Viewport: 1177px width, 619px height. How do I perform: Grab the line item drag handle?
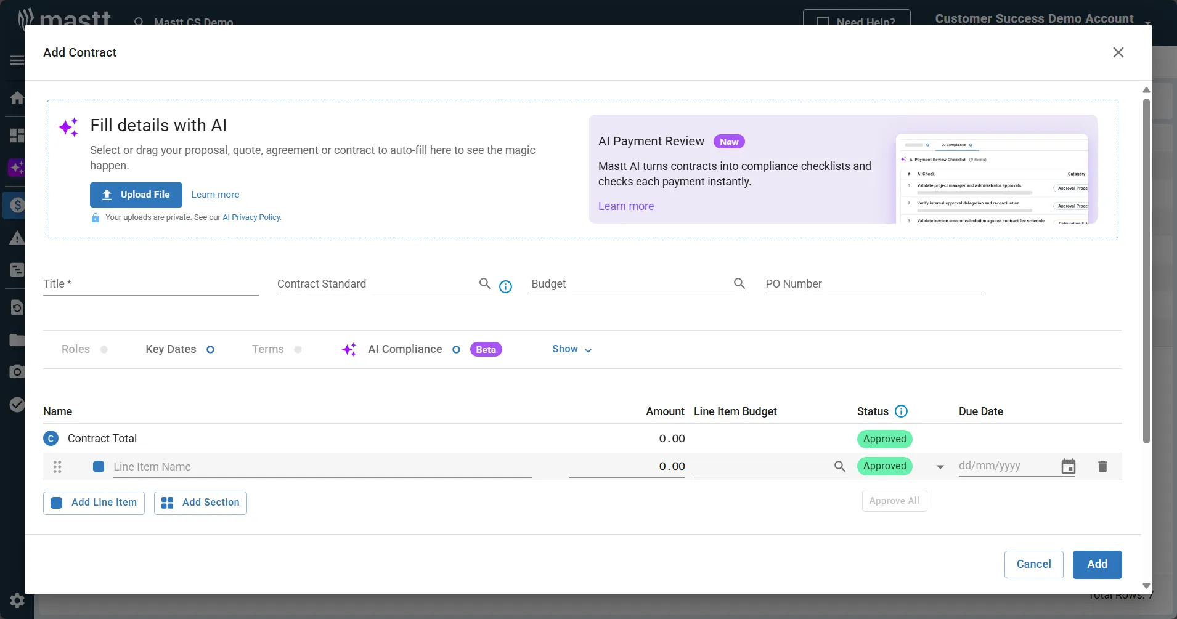[57, 467]
